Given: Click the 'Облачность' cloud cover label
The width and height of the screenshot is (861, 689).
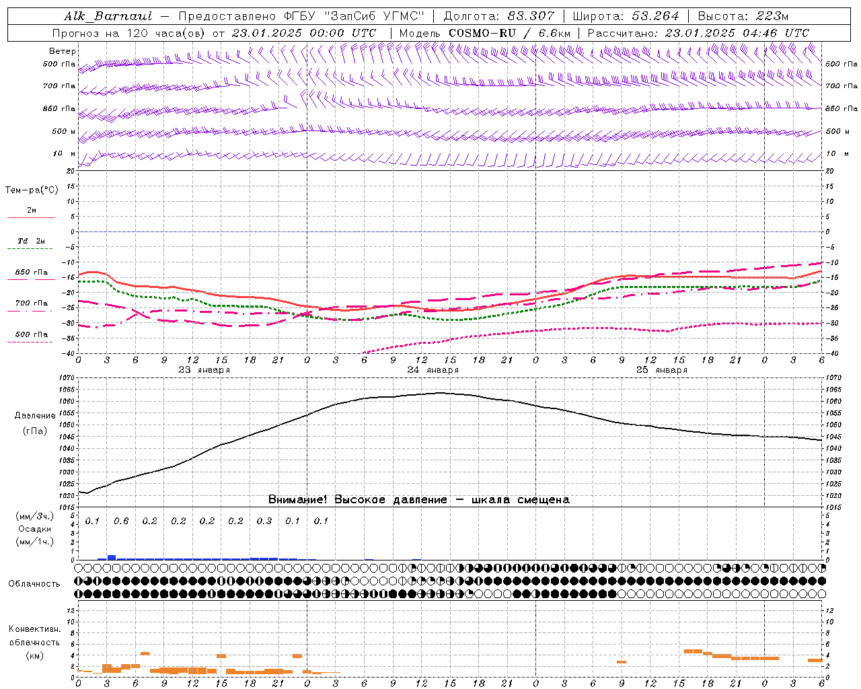Looking at the screenshot, I should click(x=34, y=584).
